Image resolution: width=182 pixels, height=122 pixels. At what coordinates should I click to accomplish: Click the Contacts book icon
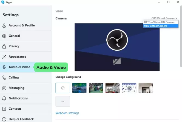tap(4, 109)
